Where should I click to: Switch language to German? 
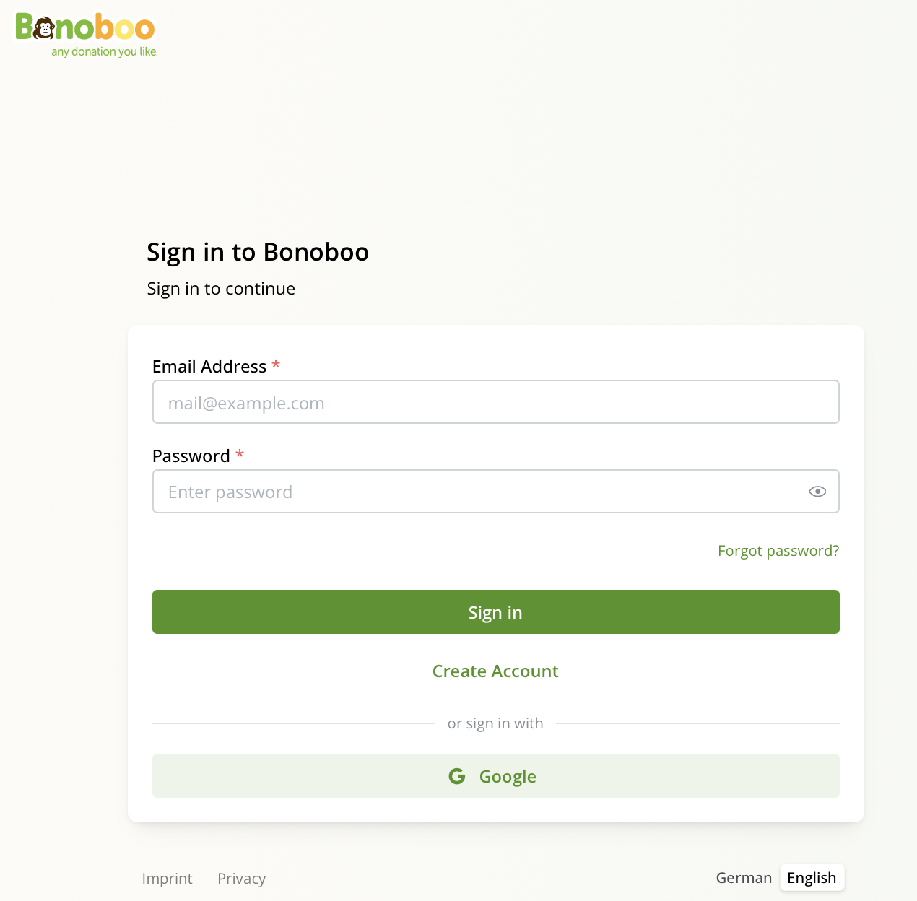(x=744, y=878)
